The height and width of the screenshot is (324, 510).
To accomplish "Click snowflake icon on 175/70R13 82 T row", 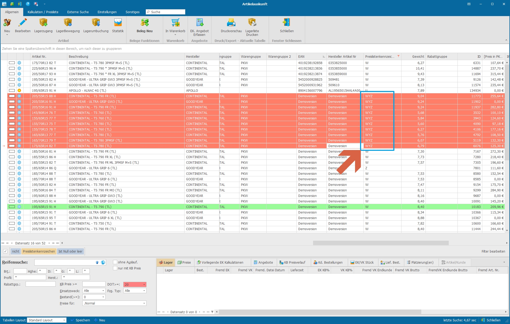I will (19, 63).
